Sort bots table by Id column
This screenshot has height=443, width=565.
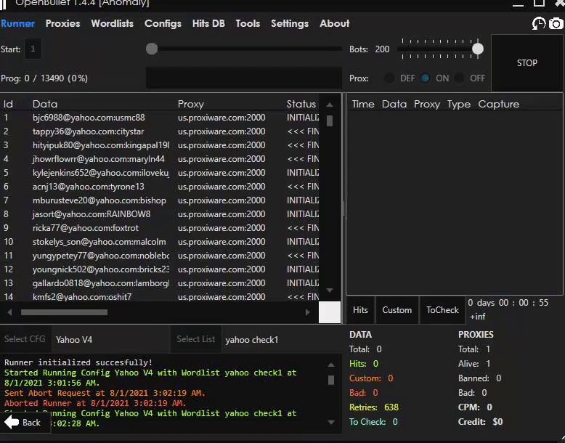pyautogui.click(x=8, y=104)
